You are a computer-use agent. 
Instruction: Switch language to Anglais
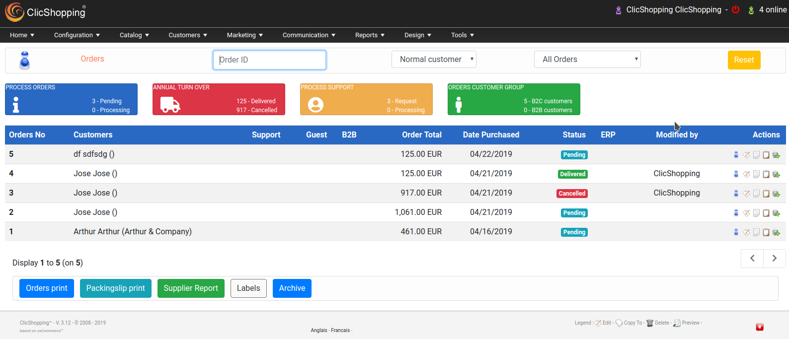pos(319,330)
